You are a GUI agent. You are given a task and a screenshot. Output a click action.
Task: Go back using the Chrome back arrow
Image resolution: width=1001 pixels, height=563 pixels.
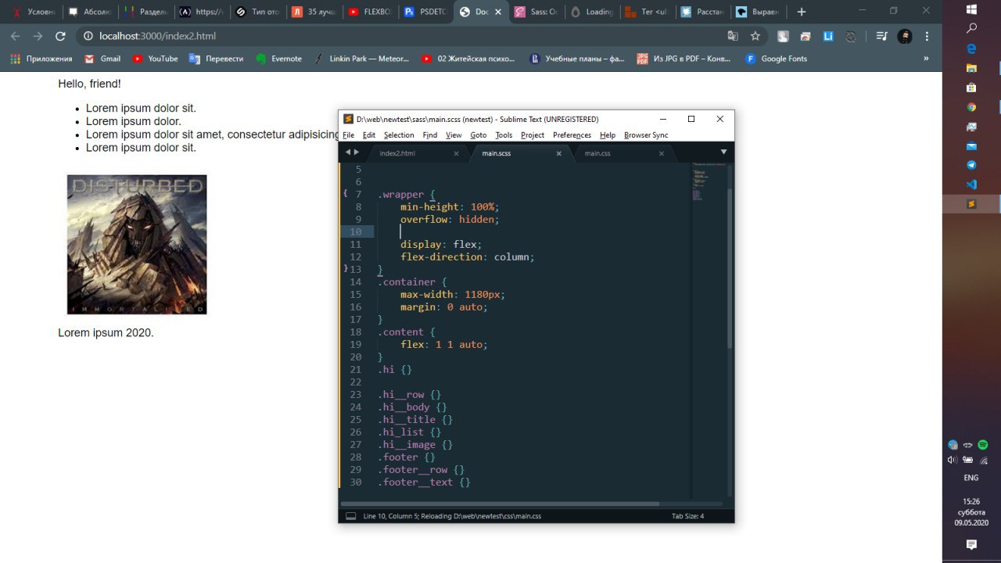click(15, 36)
